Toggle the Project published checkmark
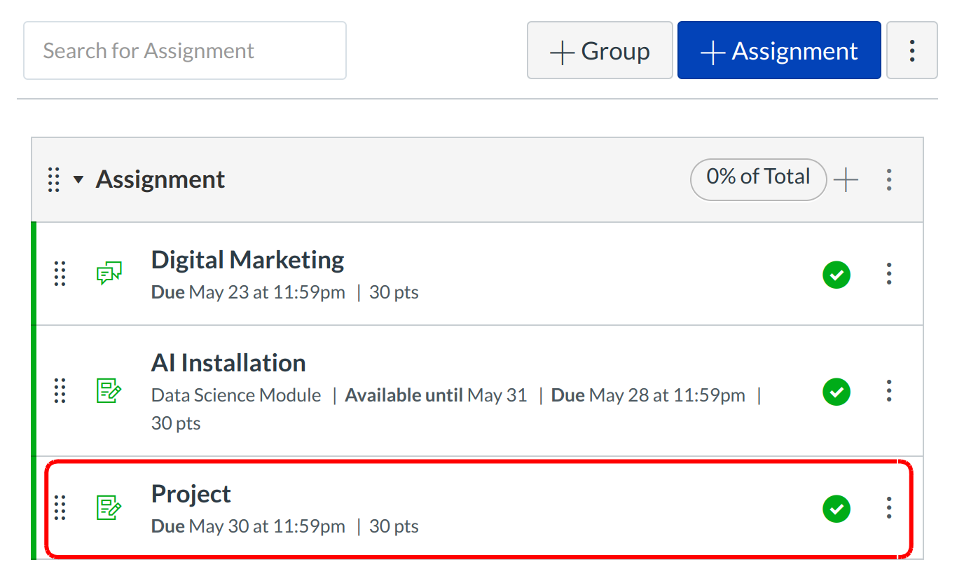 point(836,508)
